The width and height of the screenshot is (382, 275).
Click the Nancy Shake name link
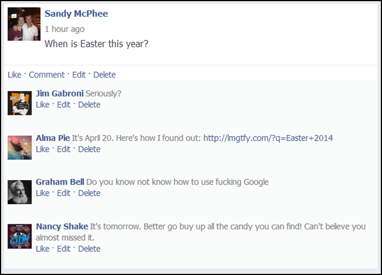point(62,227)
